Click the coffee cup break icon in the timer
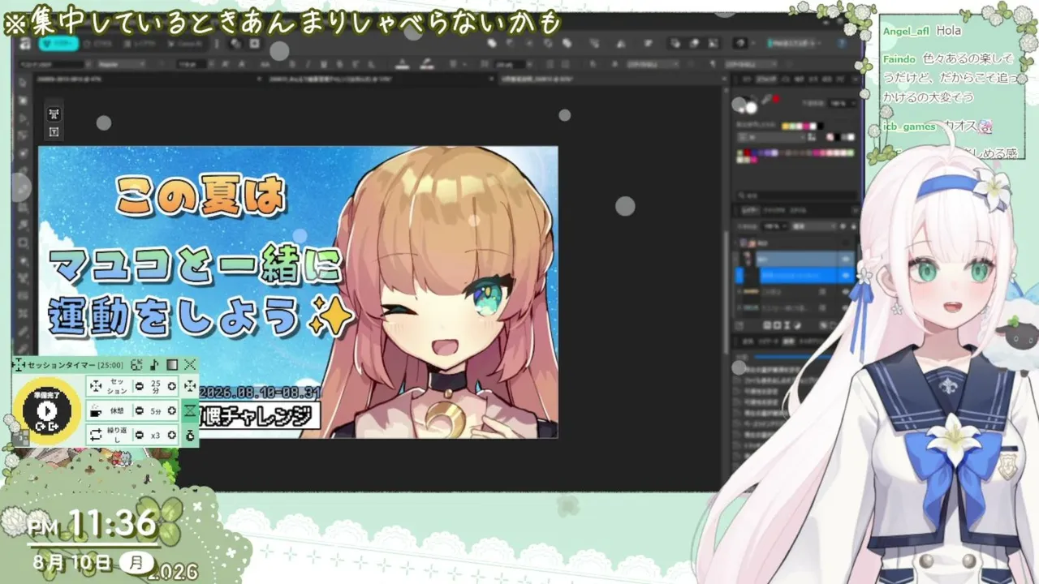1039x584 pixels. pyautogui.click(x=96, y=410)
